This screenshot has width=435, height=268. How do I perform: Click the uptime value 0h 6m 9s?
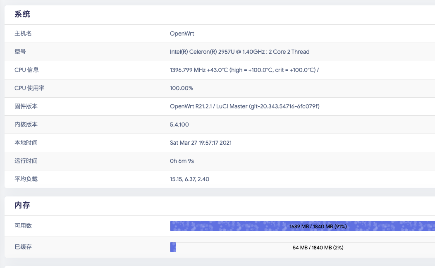182,161
